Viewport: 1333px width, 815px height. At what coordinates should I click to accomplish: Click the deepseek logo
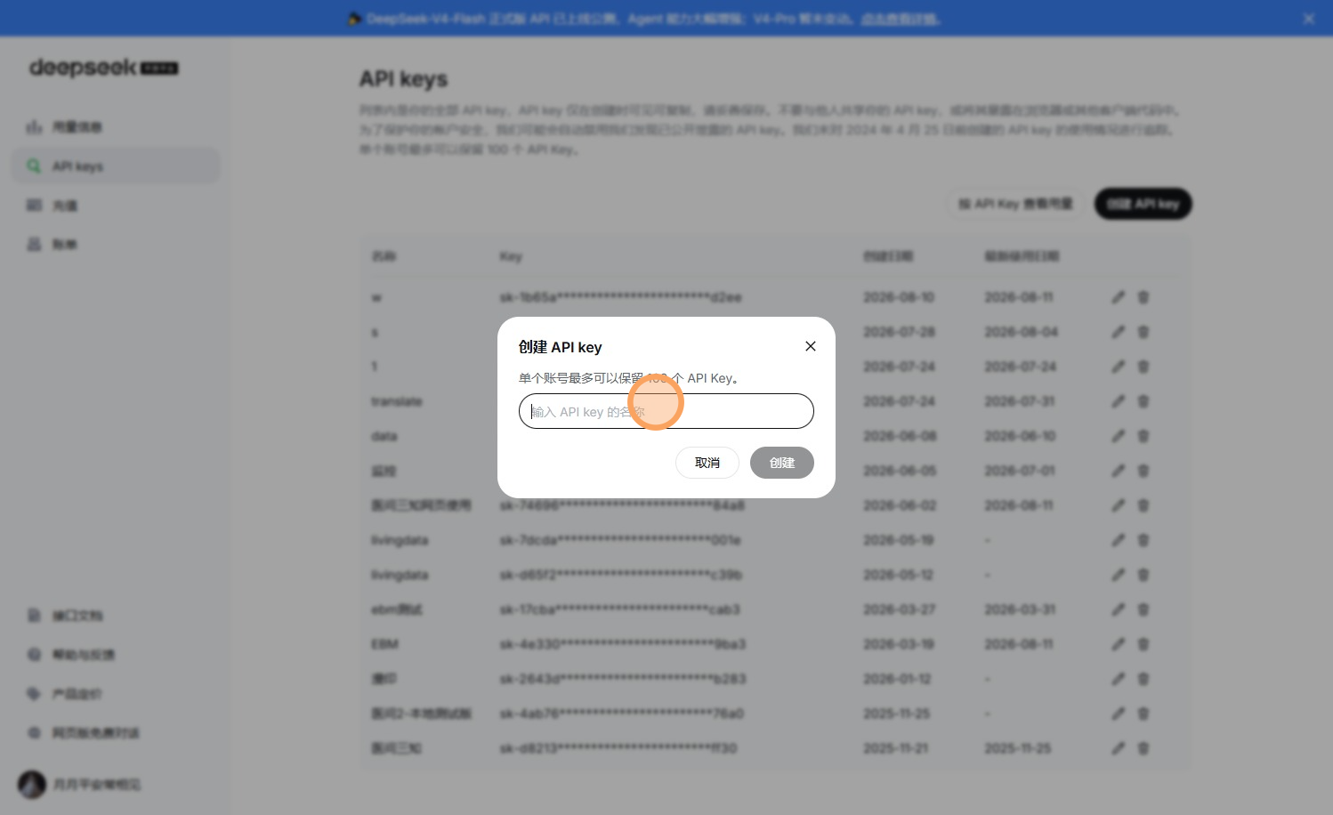[103, 68]
